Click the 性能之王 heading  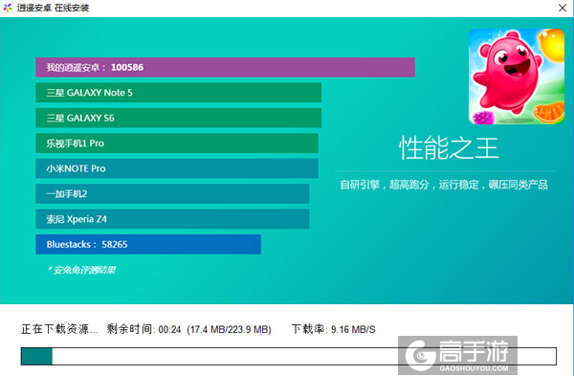(449, 148)
